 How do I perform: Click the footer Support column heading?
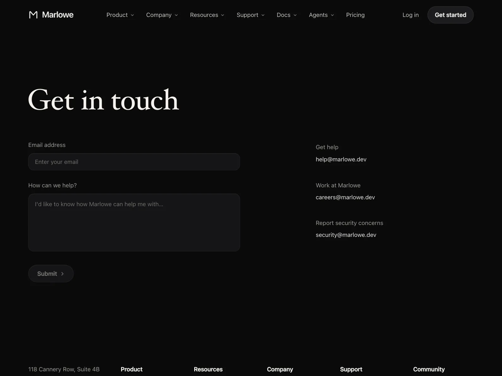[x=351, y=369]
